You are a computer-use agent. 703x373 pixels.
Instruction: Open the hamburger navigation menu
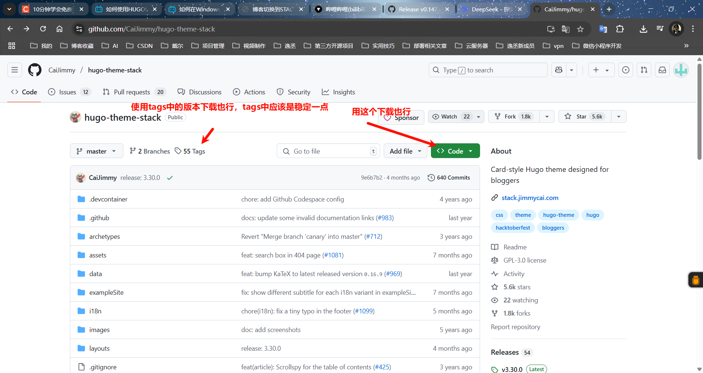click(15, 70)
